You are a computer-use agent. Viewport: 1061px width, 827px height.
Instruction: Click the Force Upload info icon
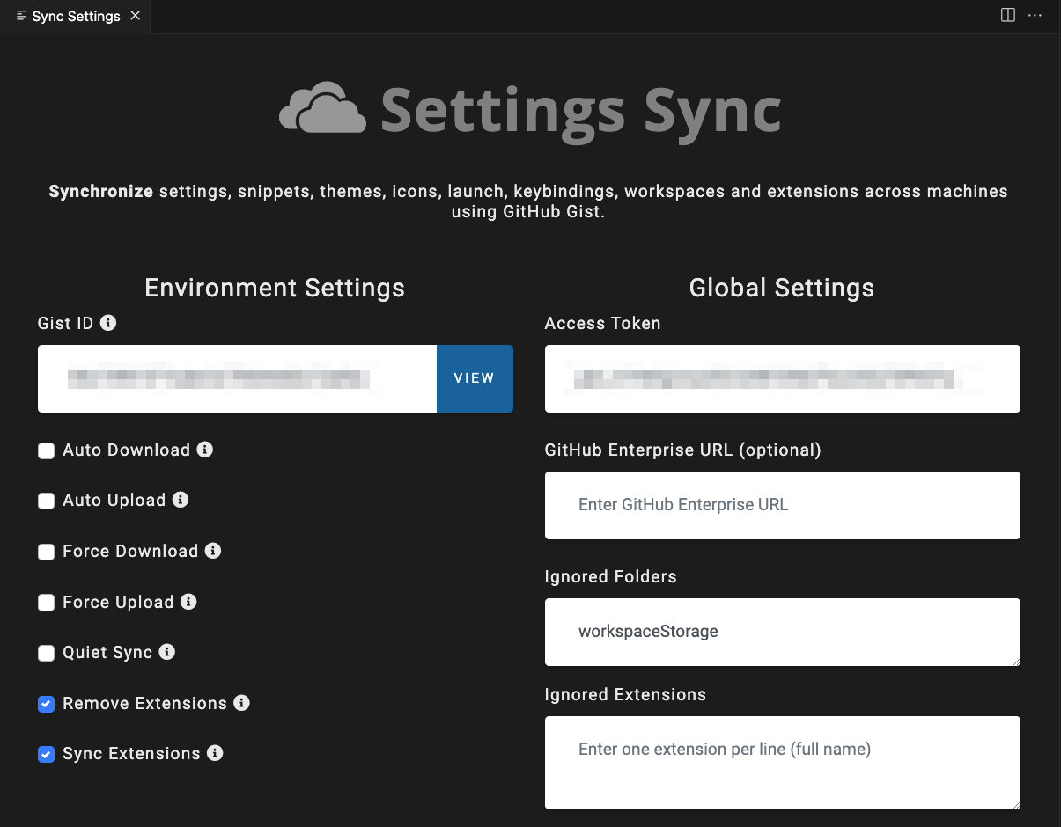(x=188, y=602)
